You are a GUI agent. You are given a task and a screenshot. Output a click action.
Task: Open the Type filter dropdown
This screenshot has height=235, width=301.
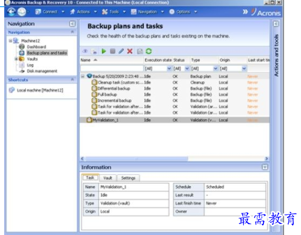coord(216,68)
